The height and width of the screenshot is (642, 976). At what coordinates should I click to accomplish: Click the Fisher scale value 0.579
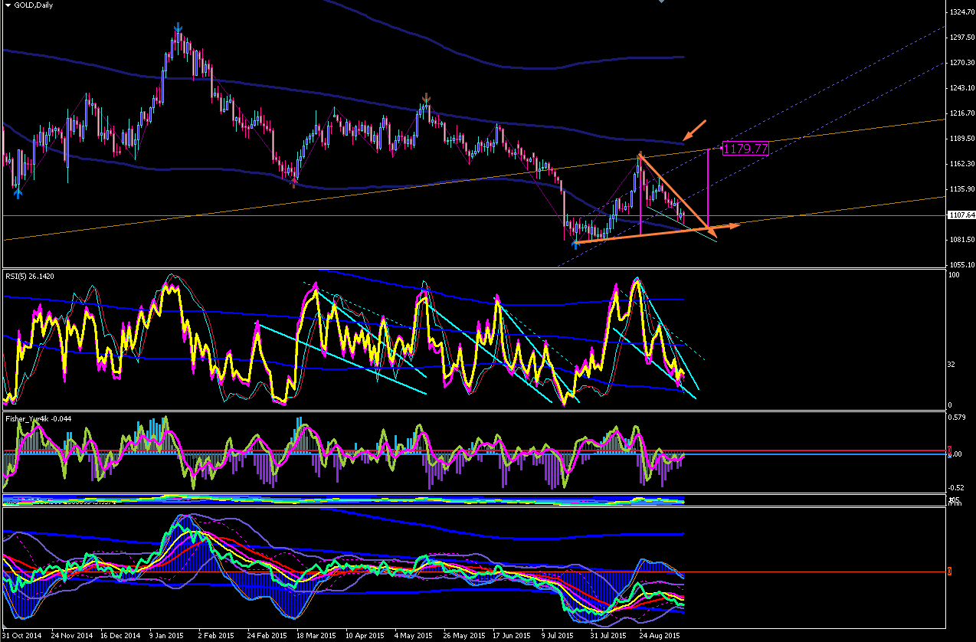(958, 419)
